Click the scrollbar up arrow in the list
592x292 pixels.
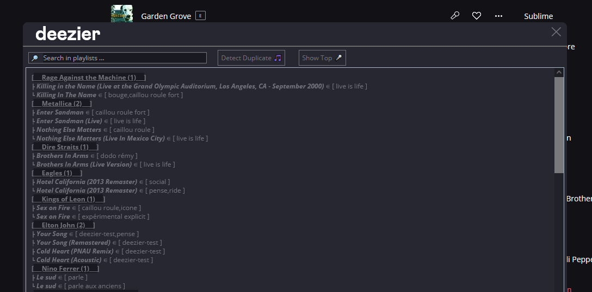559,72
